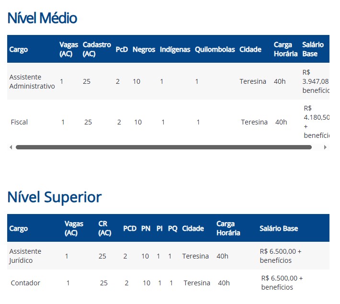Select the Contador row label
The width and height of the screenshot is (340, 304).
point(25,283)
